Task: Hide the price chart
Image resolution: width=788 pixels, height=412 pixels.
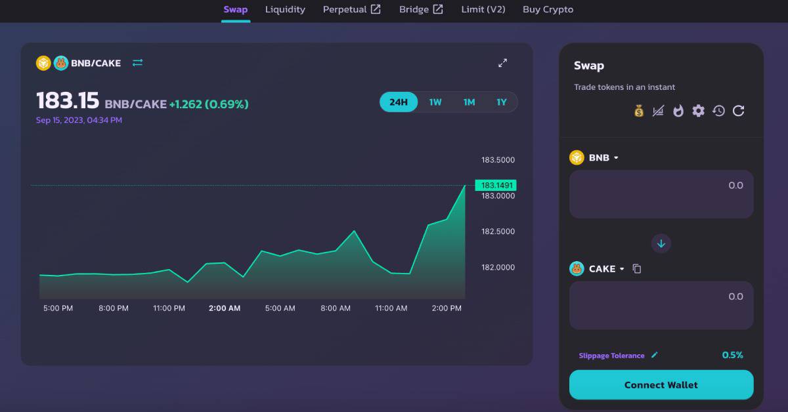Action: (x=659, y=111)
